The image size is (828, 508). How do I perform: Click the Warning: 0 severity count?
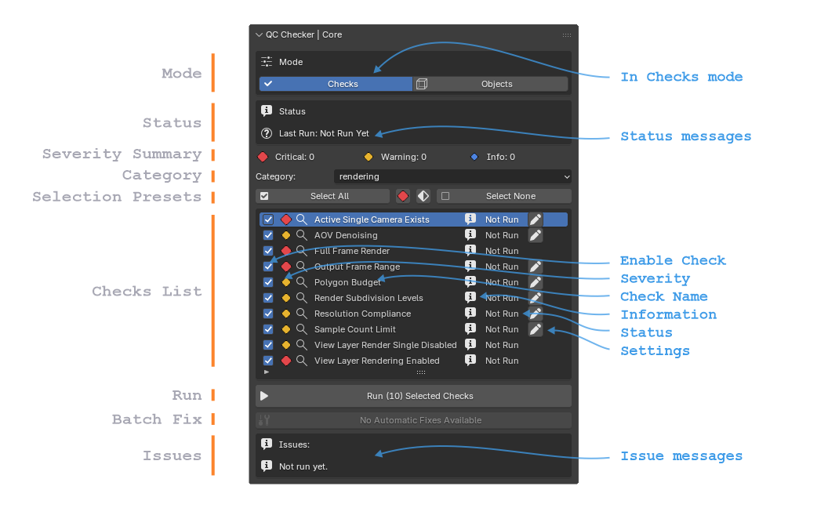[404, 157]
